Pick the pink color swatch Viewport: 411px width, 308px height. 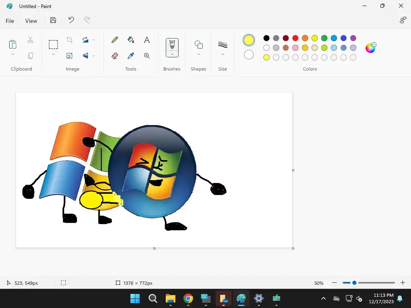coord(295,48)
